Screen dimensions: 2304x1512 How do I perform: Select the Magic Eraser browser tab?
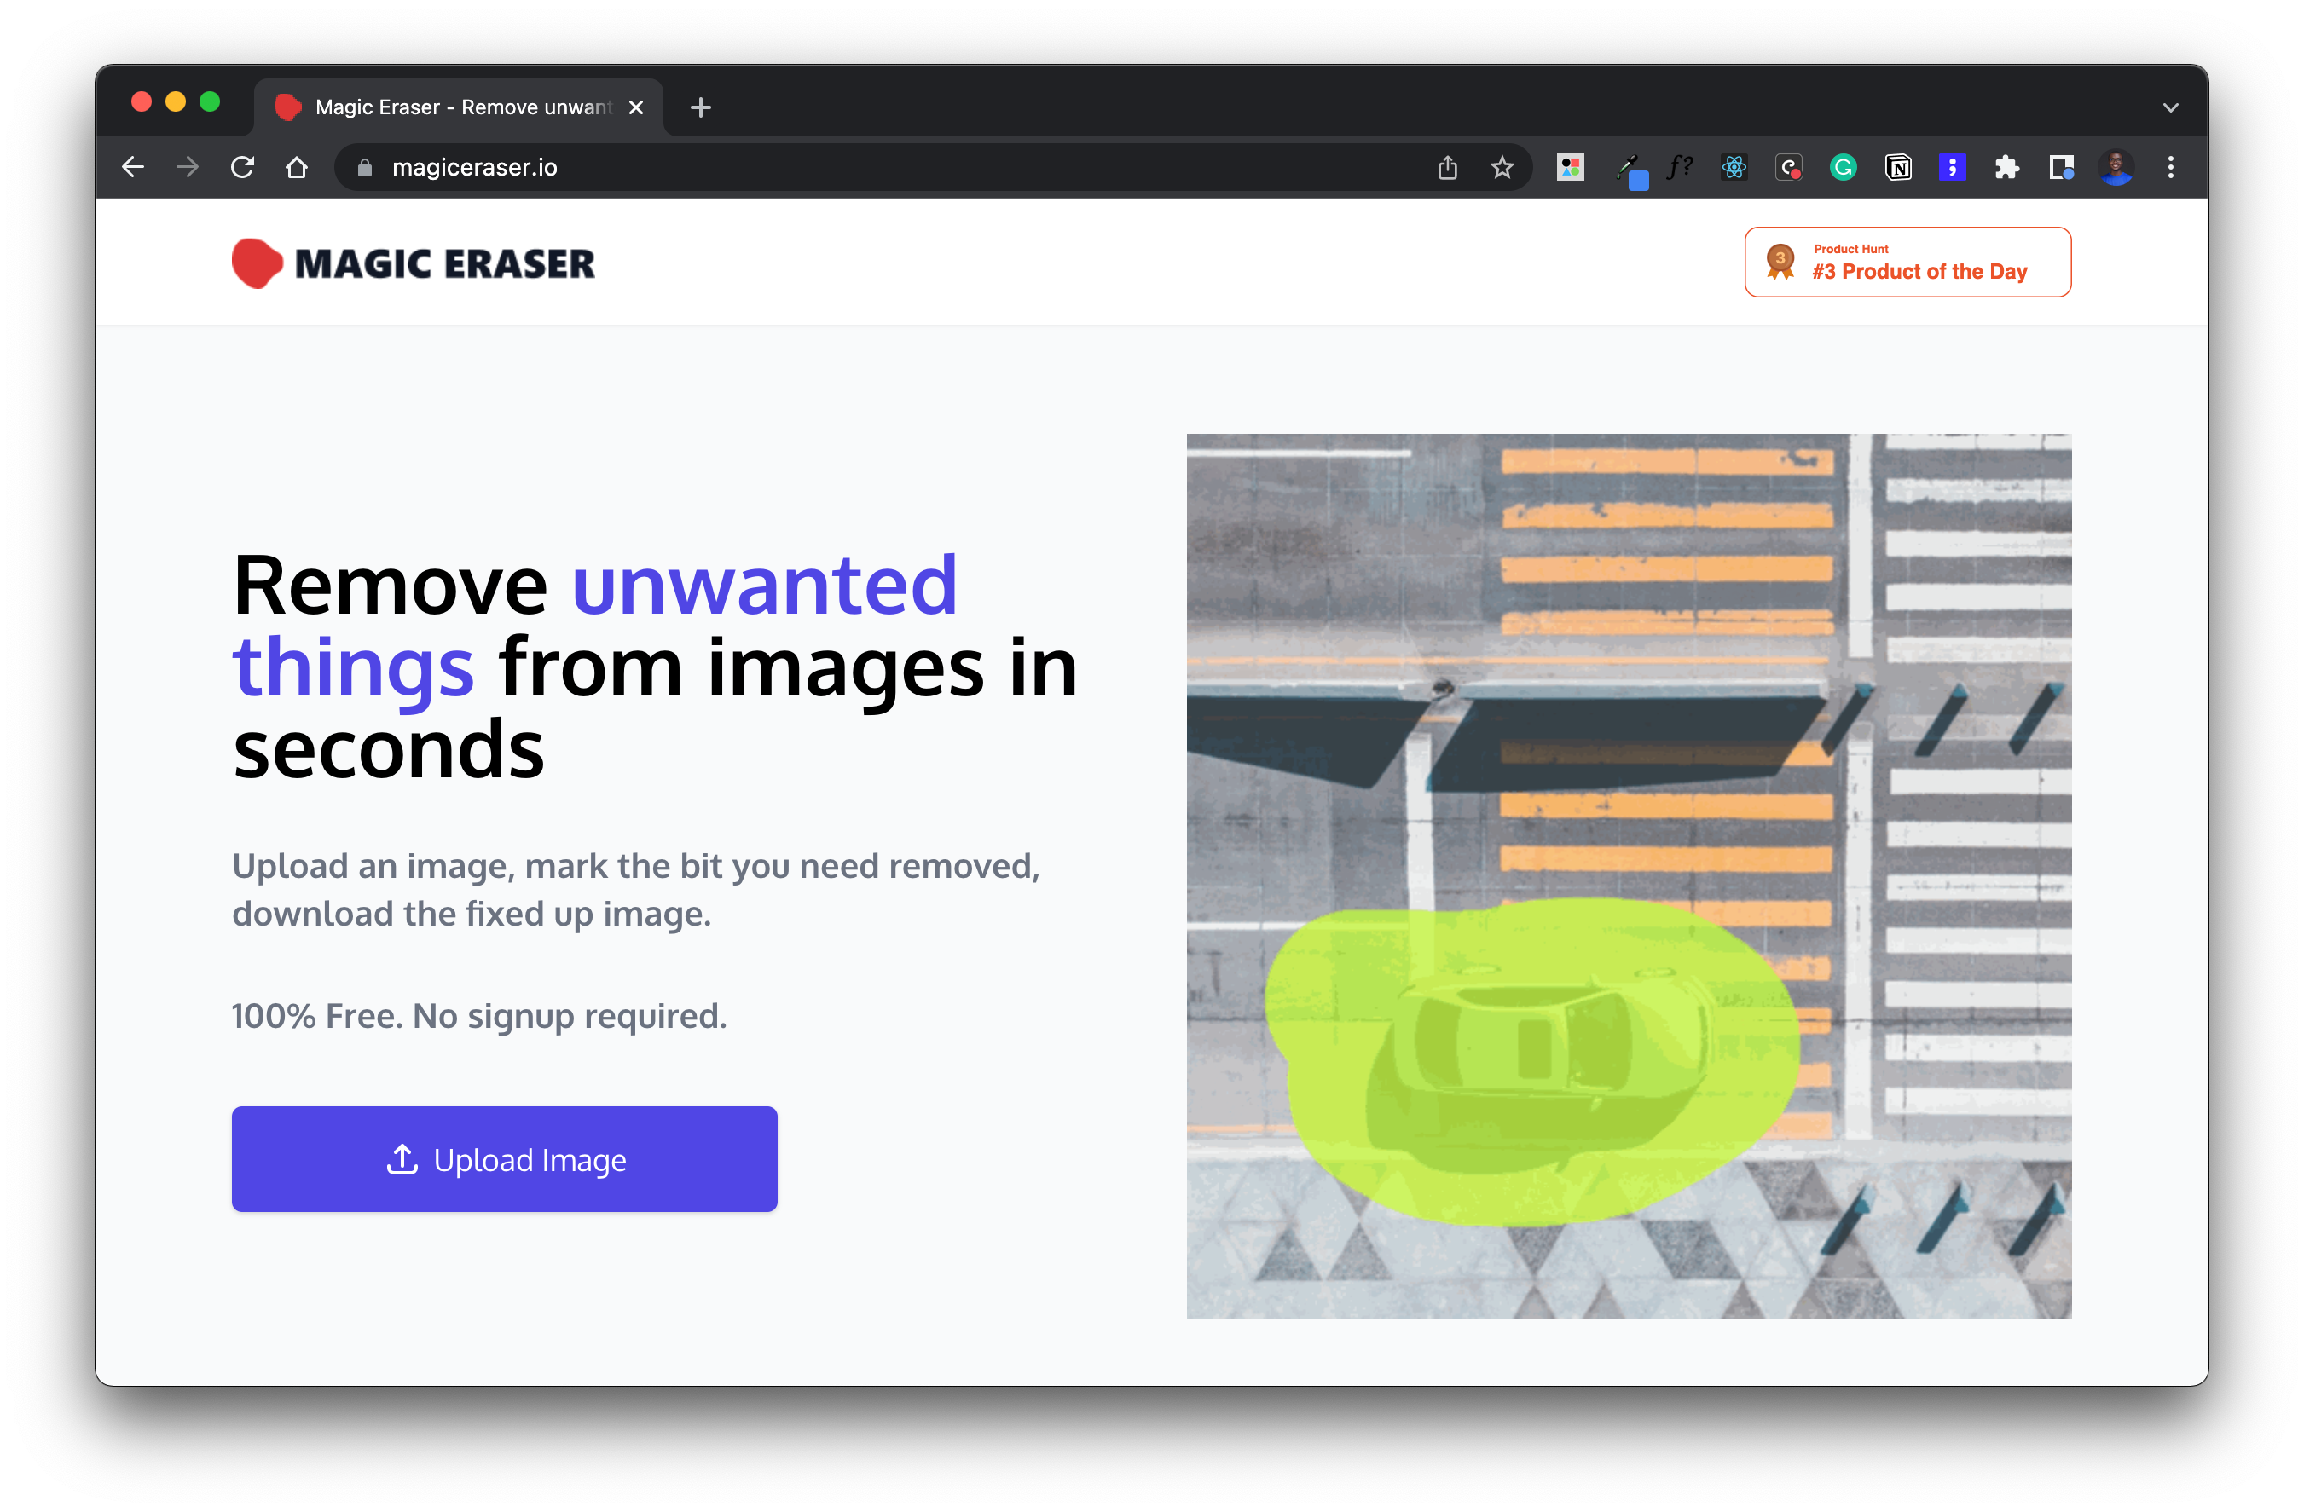coord(458,107)
